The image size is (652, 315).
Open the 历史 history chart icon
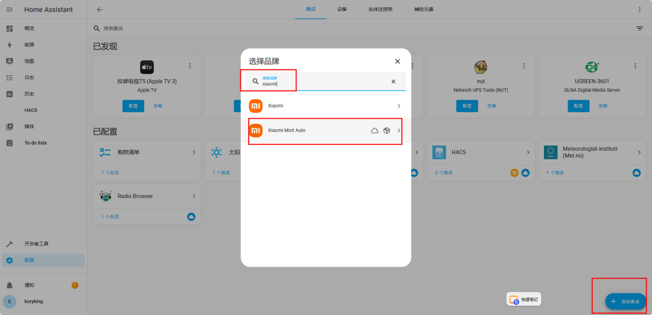click(10, 94)
